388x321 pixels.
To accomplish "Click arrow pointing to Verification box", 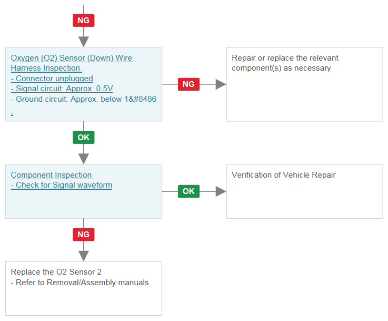I will click(221, 191).
